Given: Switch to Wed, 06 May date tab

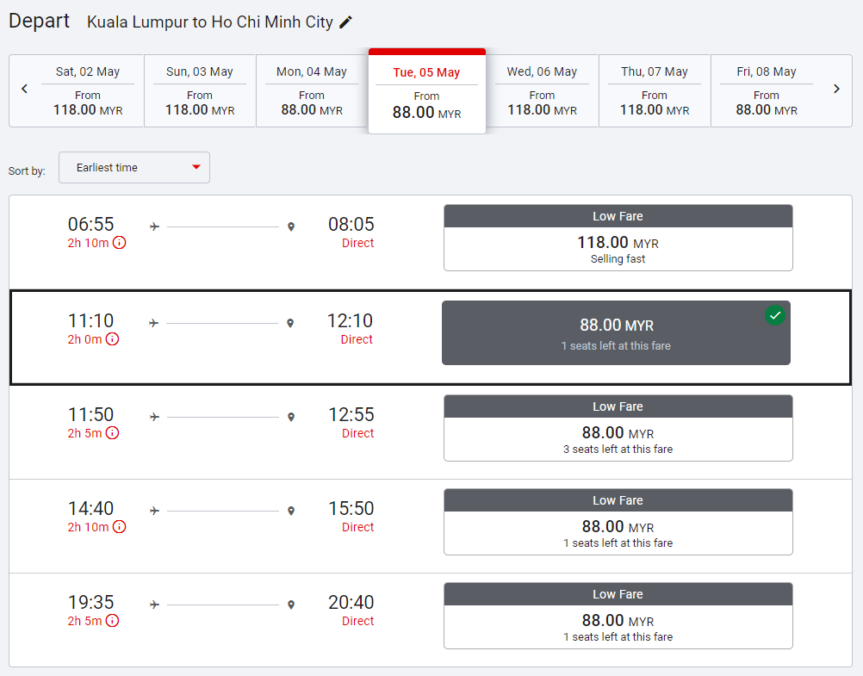Looking at the screenshot, I should (542, 90).
